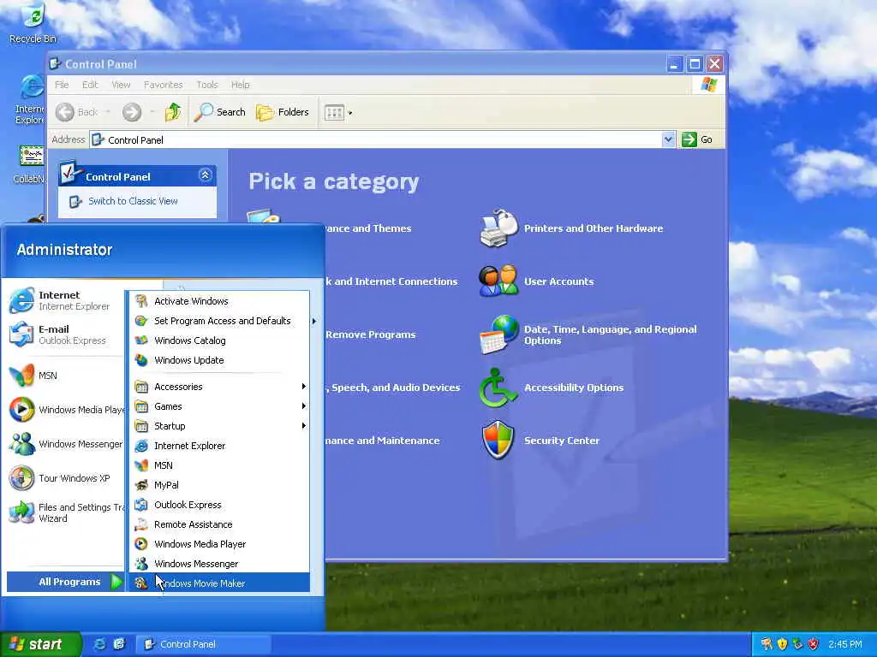This screenshot has width=877, height=657.
Task: Open the Address bar dropdown
Action: pyautogui.click(x=668, y=139)
